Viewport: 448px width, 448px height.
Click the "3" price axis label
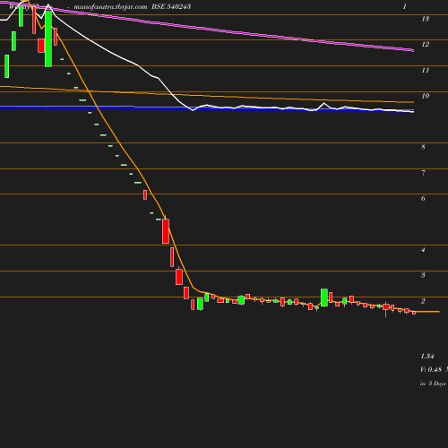[423, 275]
